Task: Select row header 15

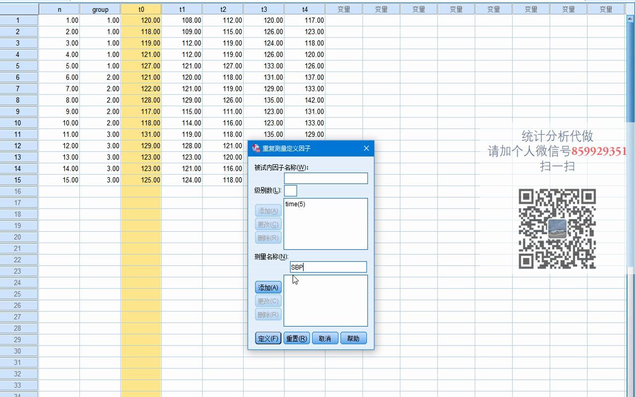Action: click(18, 180)
